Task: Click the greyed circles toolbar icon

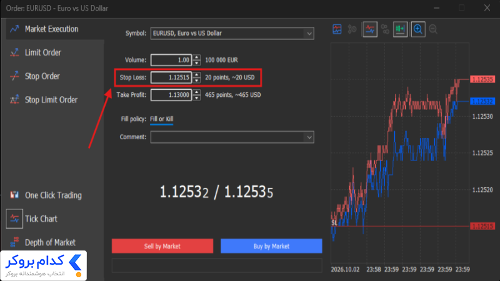Action: pos(385,29)
